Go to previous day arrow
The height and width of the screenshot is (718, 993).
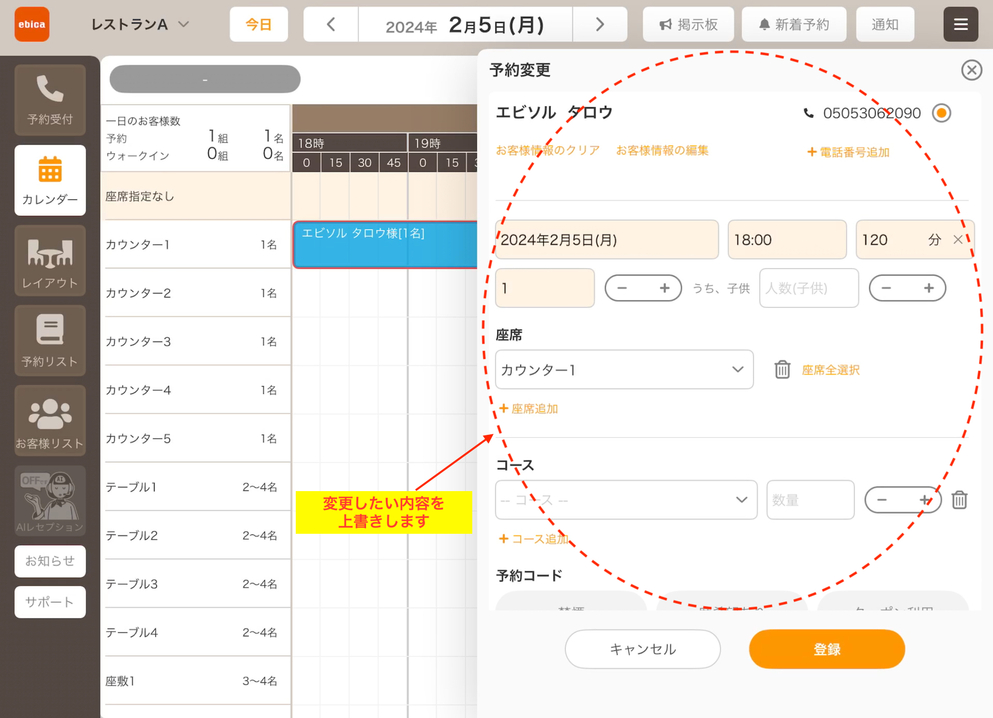(x=331, y=24)
